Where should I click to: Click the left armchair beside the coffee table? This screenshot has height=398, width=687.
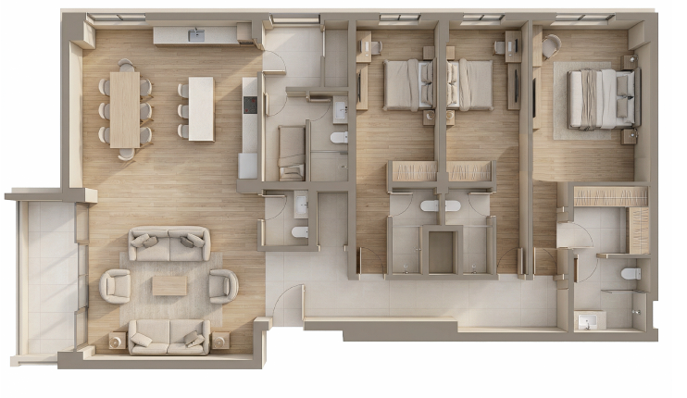[x=116, y=286]
